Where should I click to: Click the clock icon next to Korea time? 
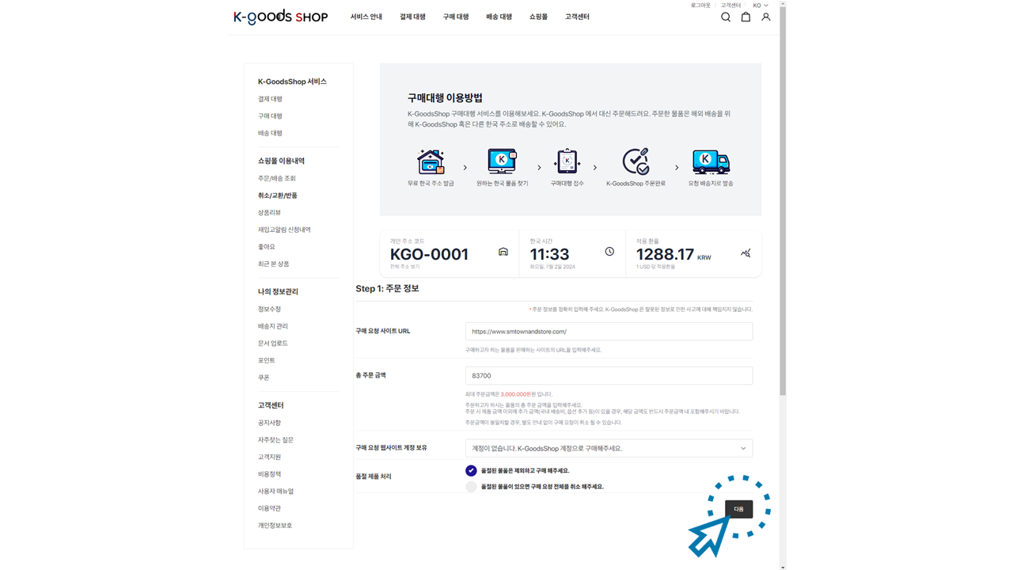click(609, 252)
